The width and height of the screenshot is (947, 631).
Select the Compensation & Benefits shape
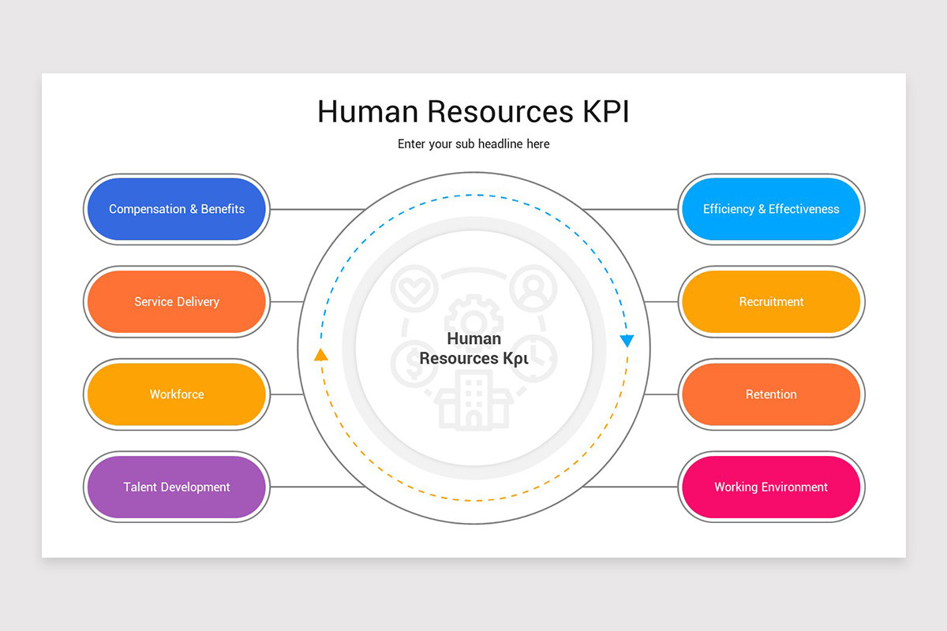tap(177, 209)
